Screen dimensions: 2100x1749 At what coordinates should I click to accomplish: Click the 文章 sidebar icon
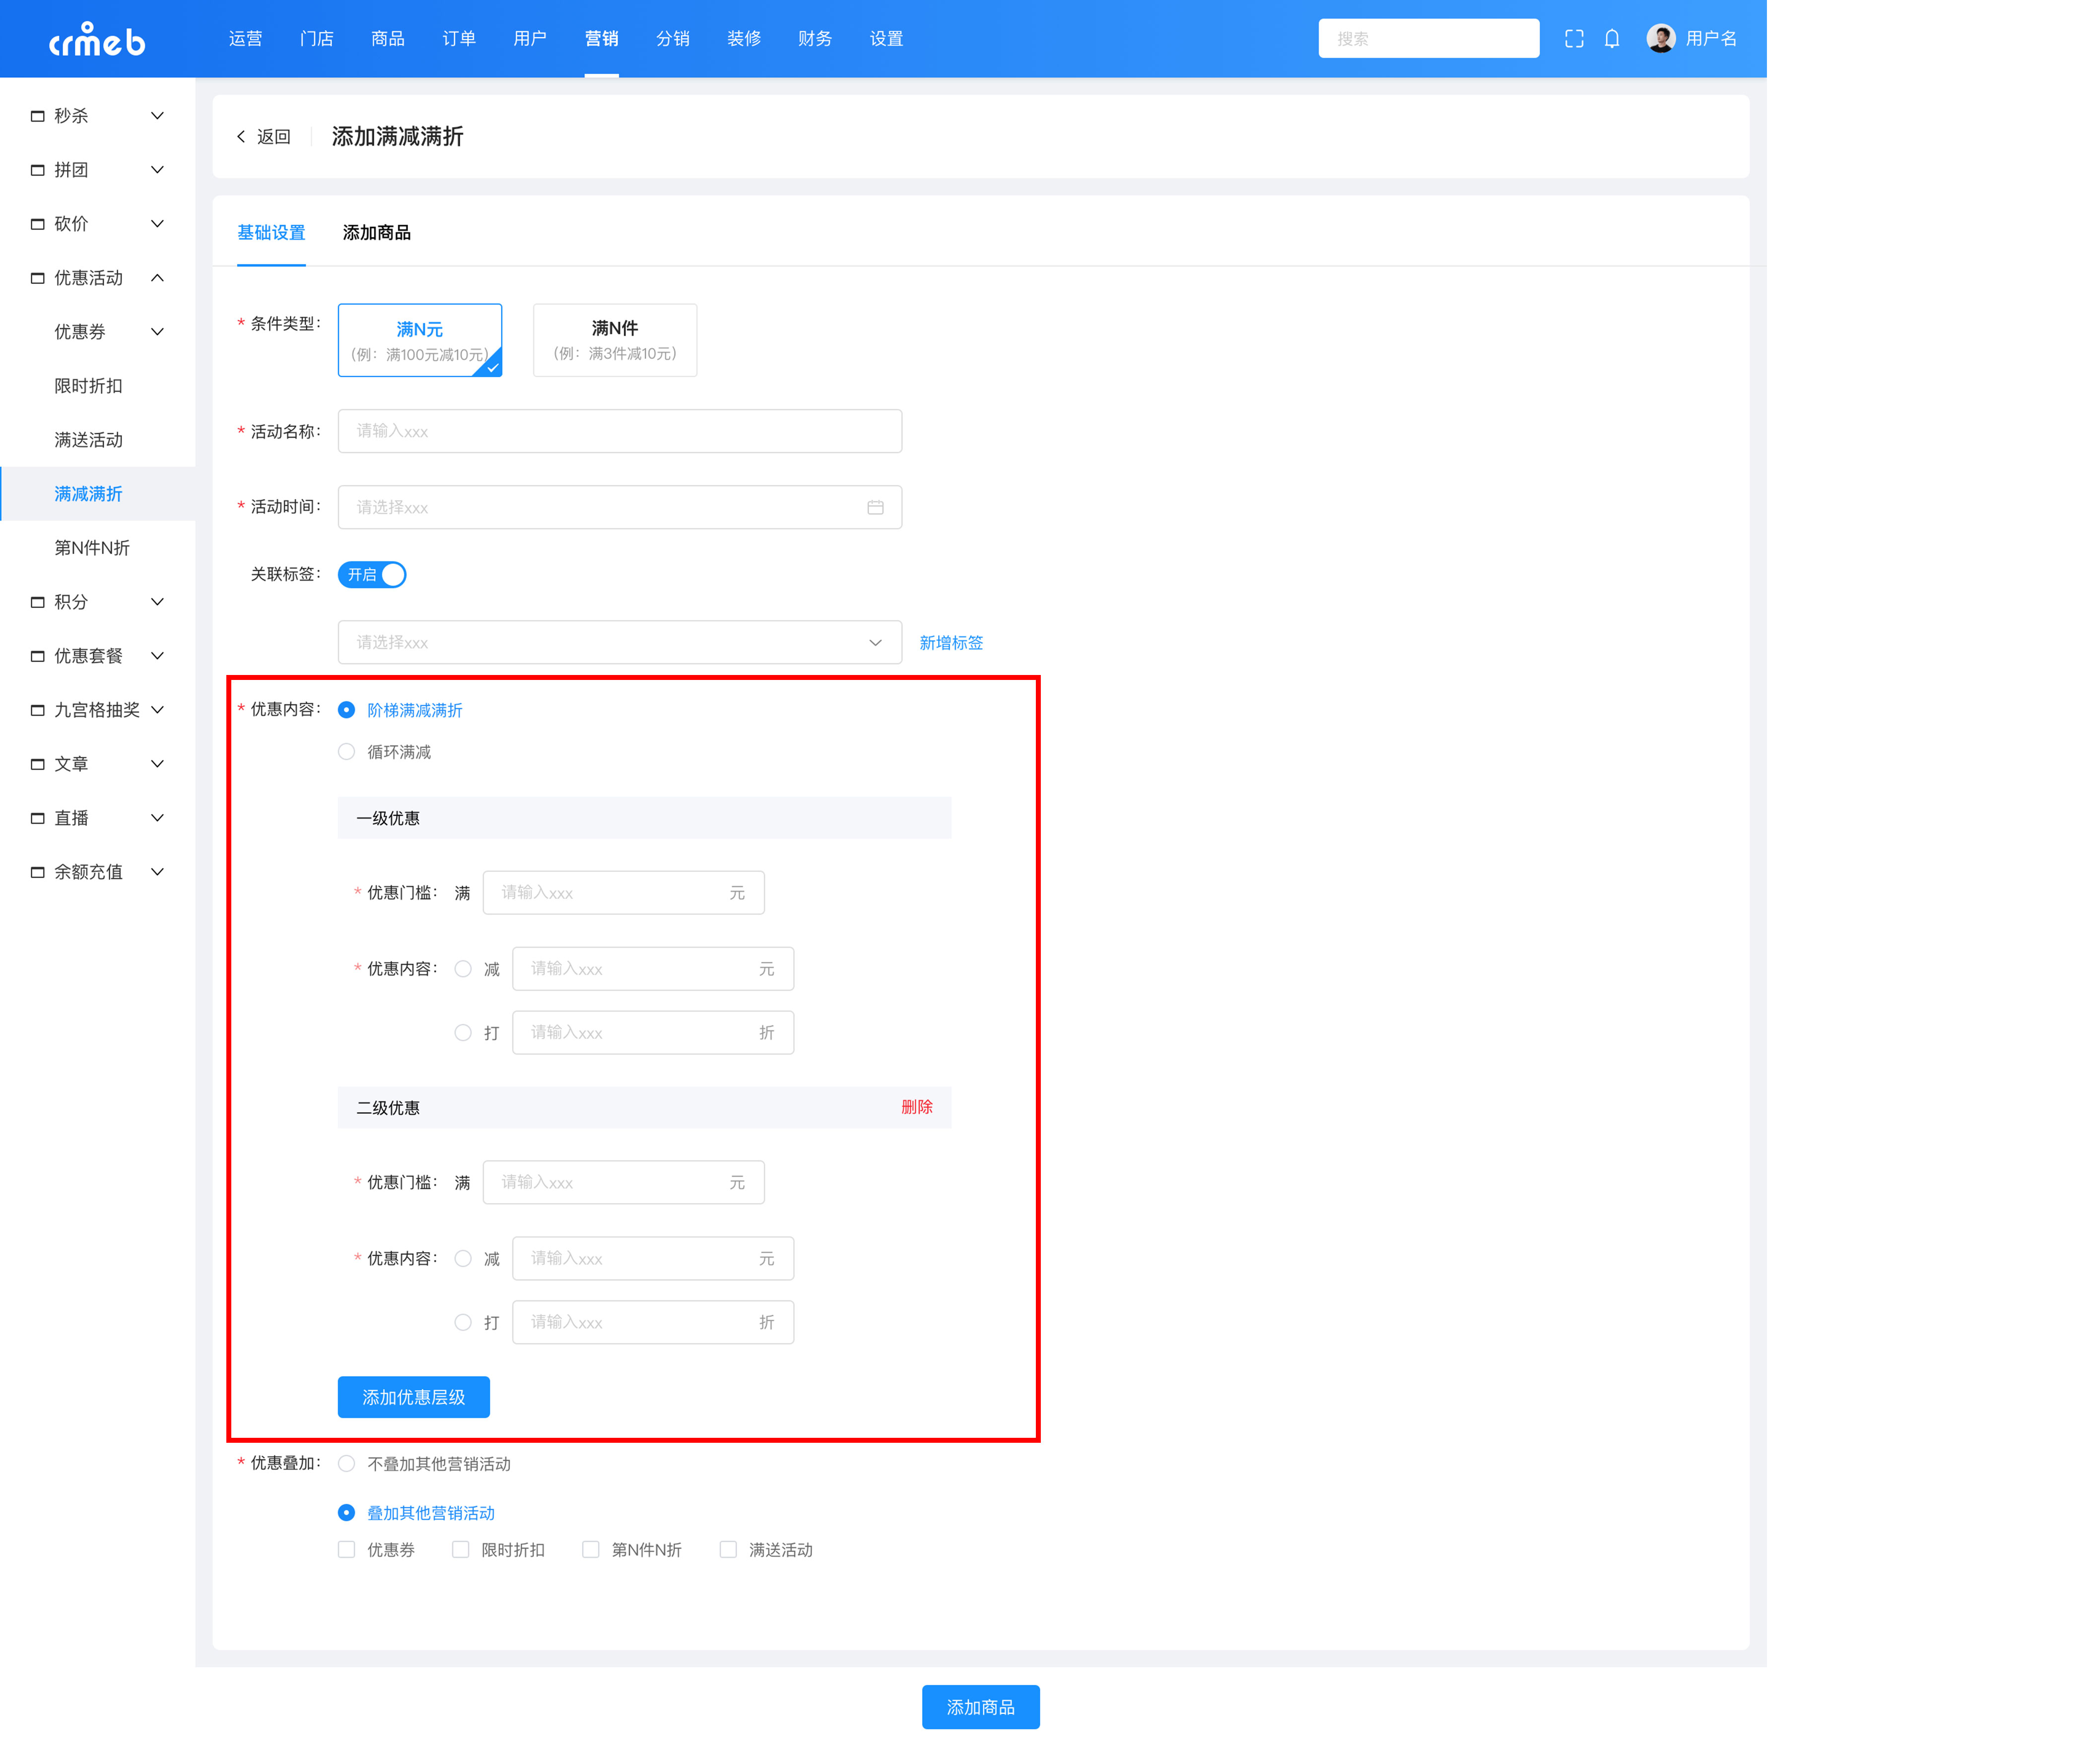tap(38, 764)
